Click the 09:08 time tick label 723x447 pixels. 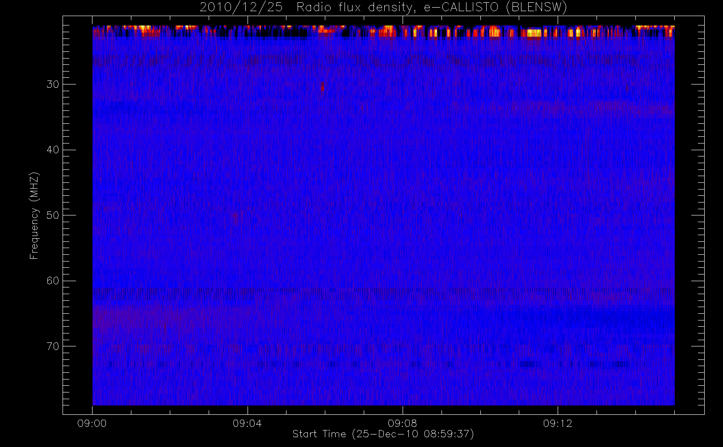pos(403,423)
